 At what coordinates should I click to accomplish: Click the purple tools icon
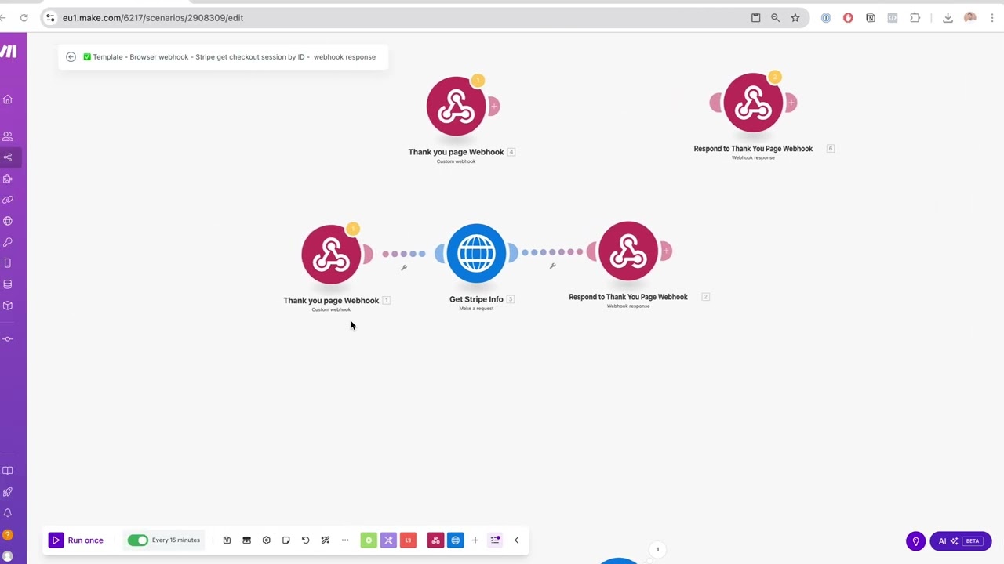click(x=388, y=540)
